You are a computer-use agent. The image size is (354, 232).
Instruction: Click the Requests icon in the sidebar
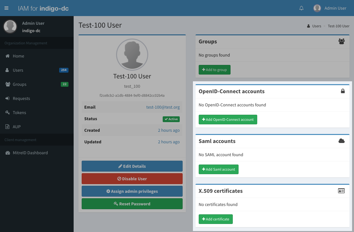(x=7, y=98)
